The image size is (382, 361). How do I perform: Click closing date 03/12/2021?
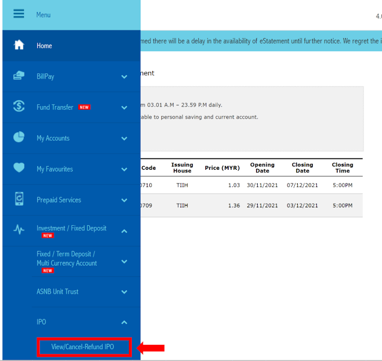303,206
